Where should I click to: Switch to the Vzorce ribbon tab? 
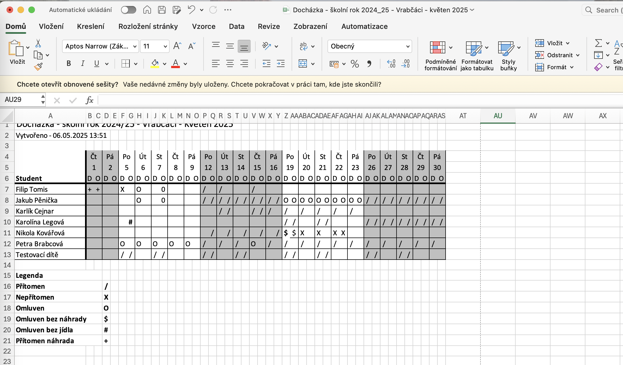tap(204, 26)
